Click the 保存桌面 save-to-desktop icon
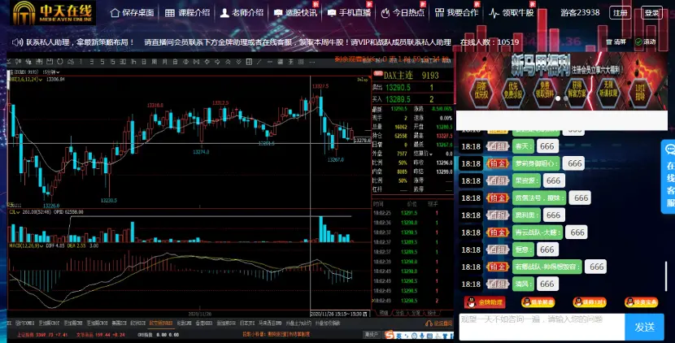Viewport: 675px width, 343px height. coord(115,14)
